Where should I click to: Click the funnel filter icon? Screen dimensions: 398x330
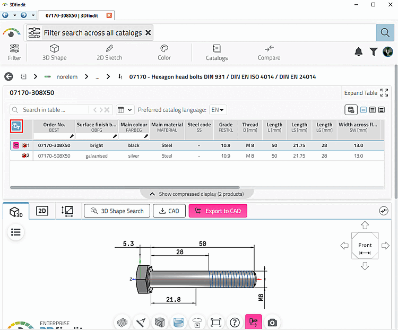pyautogui.click(x=374, y=52)
